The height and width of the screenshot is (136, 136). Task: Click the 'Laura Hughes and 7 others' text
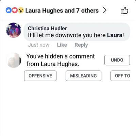62,11
